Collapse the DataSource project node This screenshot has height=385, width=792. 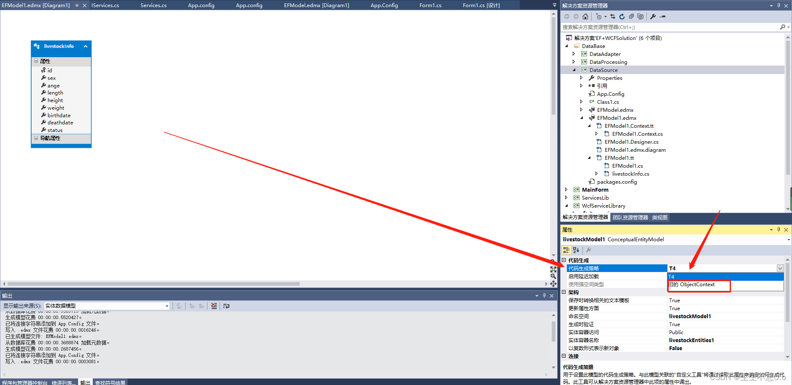coord(574,70)
